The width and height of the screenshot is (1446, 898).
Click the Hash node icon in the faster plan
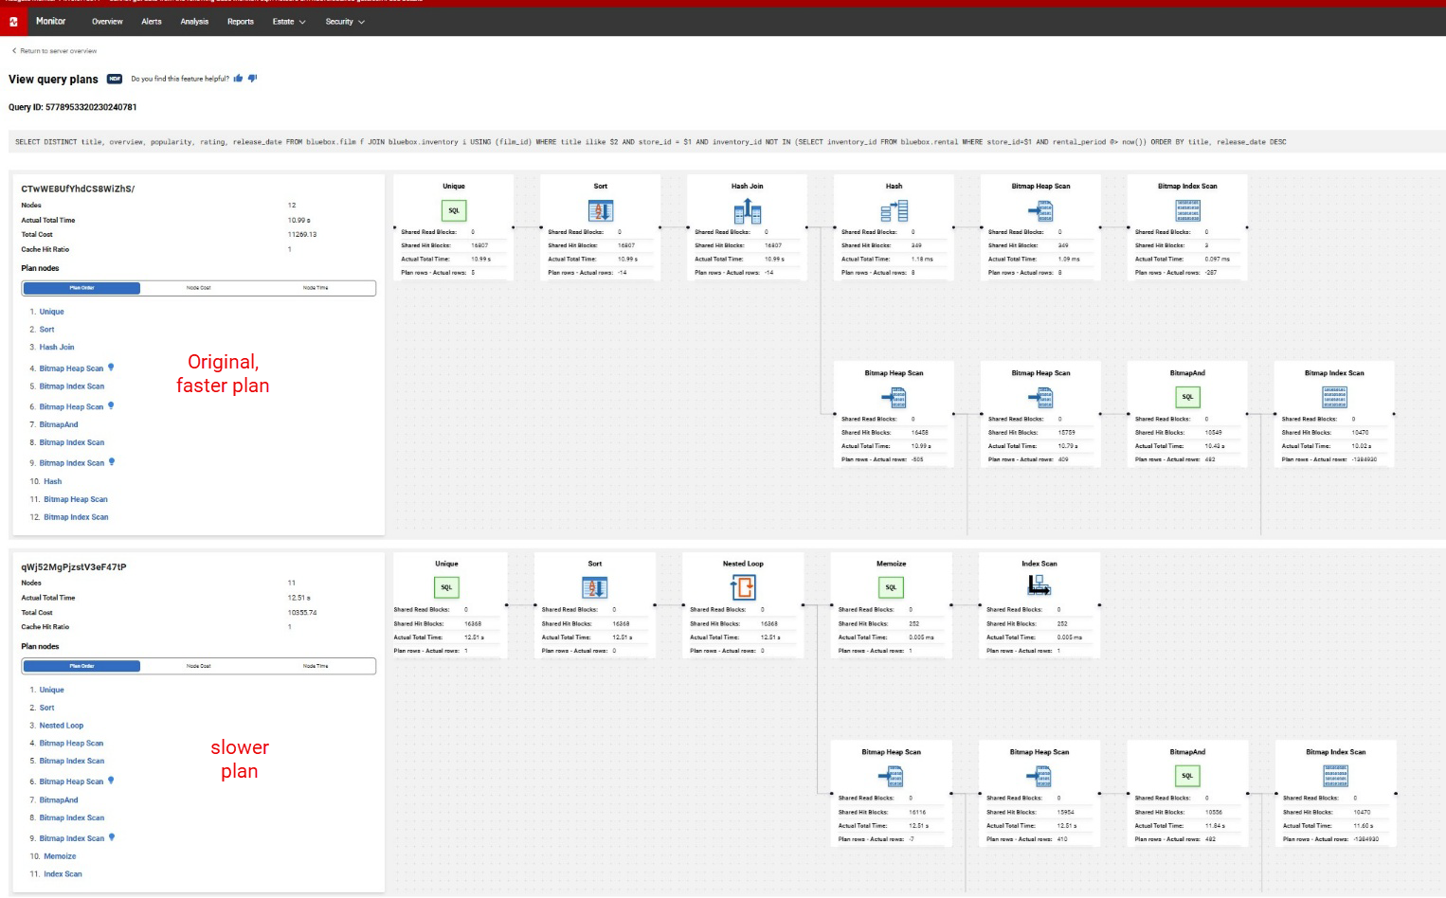point(894,209)
